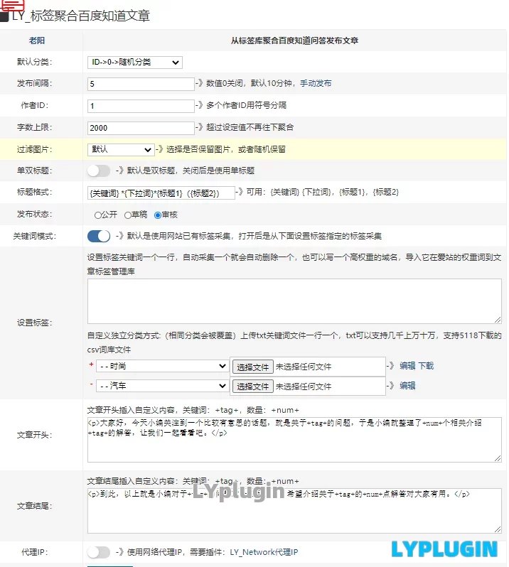This screenshot has width=509, height=567.
Task: Open 下载 link in the 时尚 row
Action: click(x=426, y=366)
